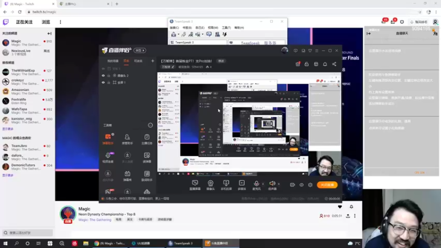Toggle preview eye icon in bottom bar
Image resolution: width=441 pixels, height=248 pixels.
(x=302, y=185)
